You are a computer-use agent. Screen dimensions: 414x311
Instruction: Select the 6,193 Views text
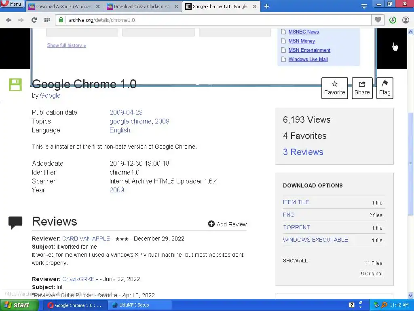point(306,120)
